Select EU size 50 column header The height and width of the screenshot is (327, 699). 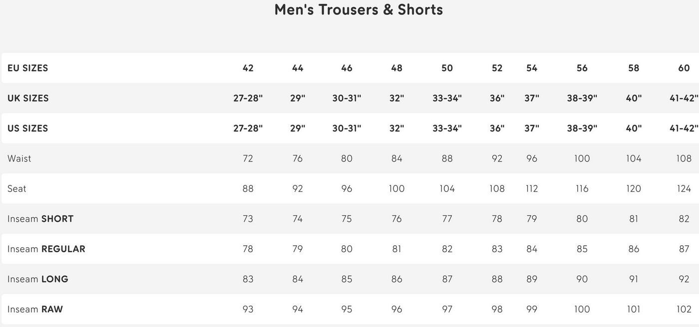(447, 68)
